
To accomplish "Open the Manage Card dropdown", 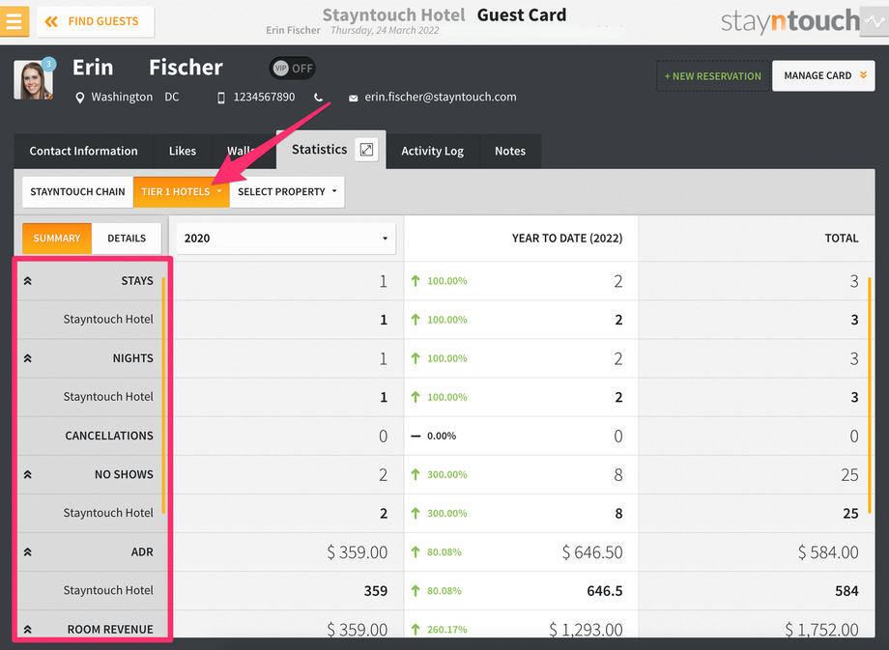I will 823,76.
